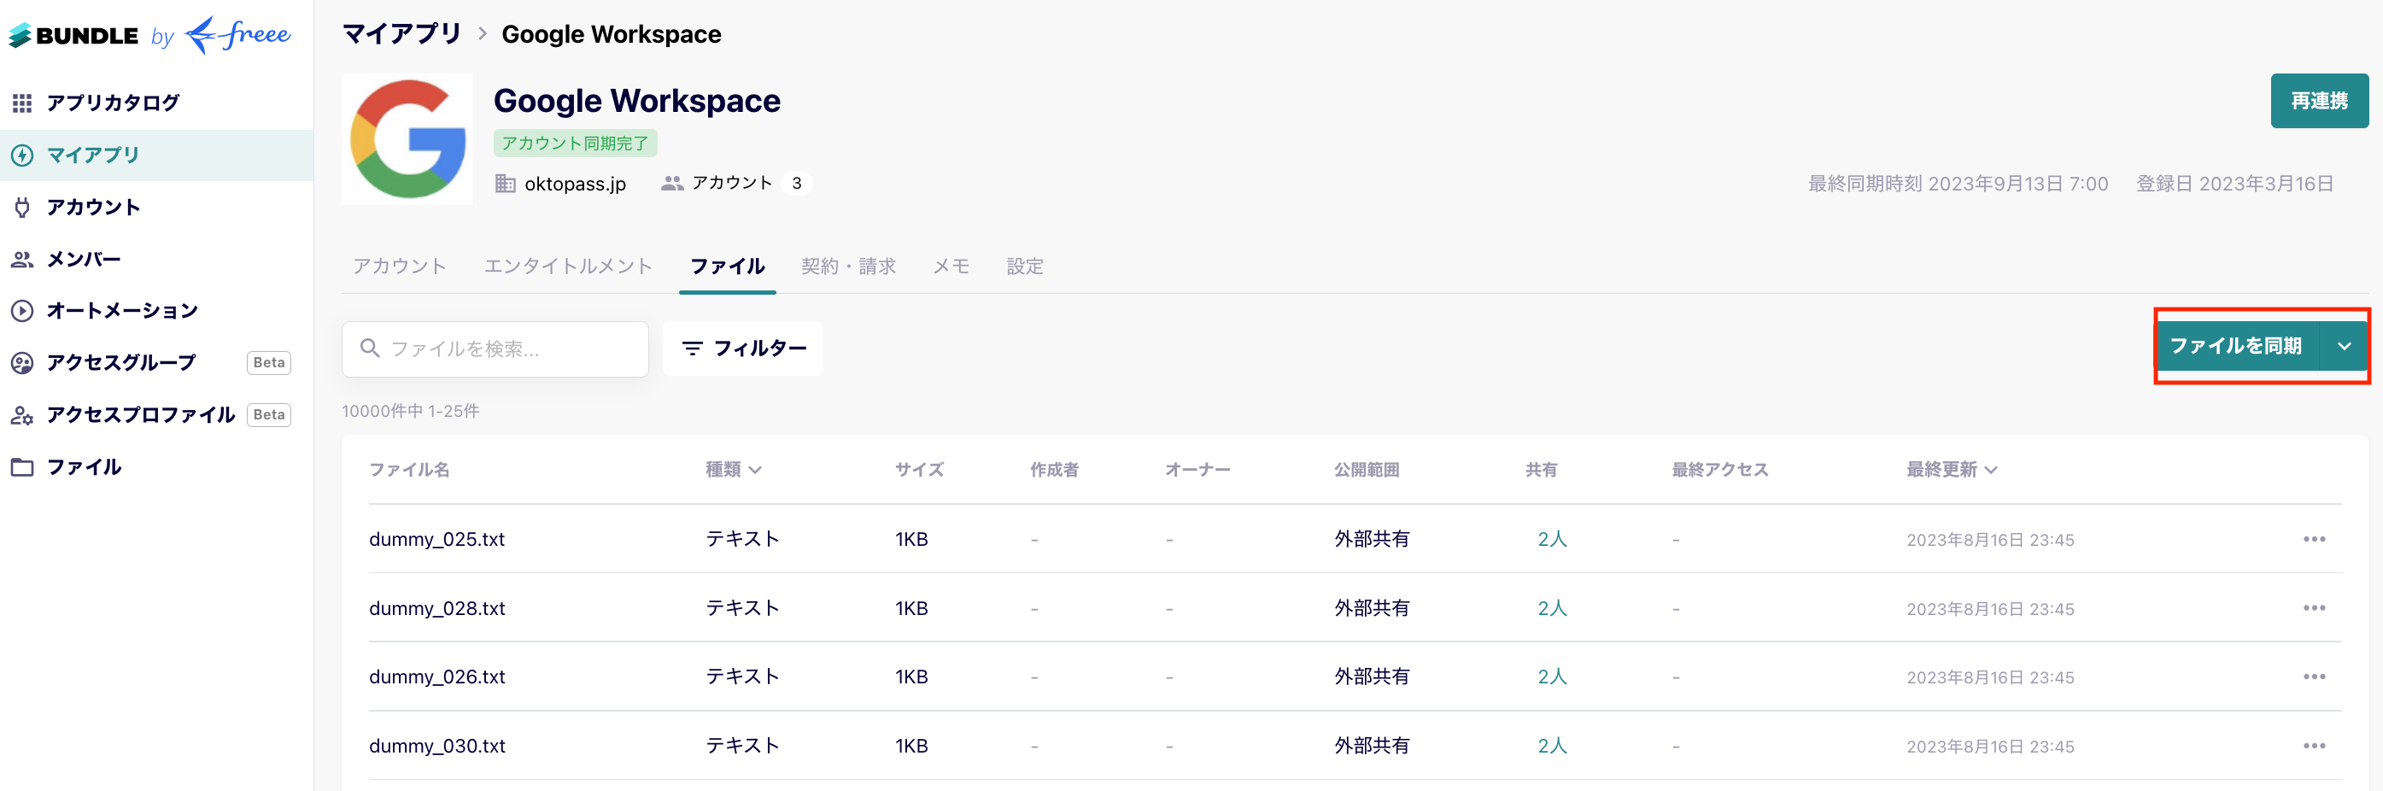Open file dummy_028.txt
This screenshot has width=2383, height=791.
click(436, 609)
